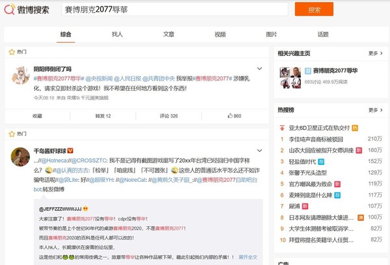Open the @人民日报 mention
Screen dimensions: 390x265
pos(127,79)
